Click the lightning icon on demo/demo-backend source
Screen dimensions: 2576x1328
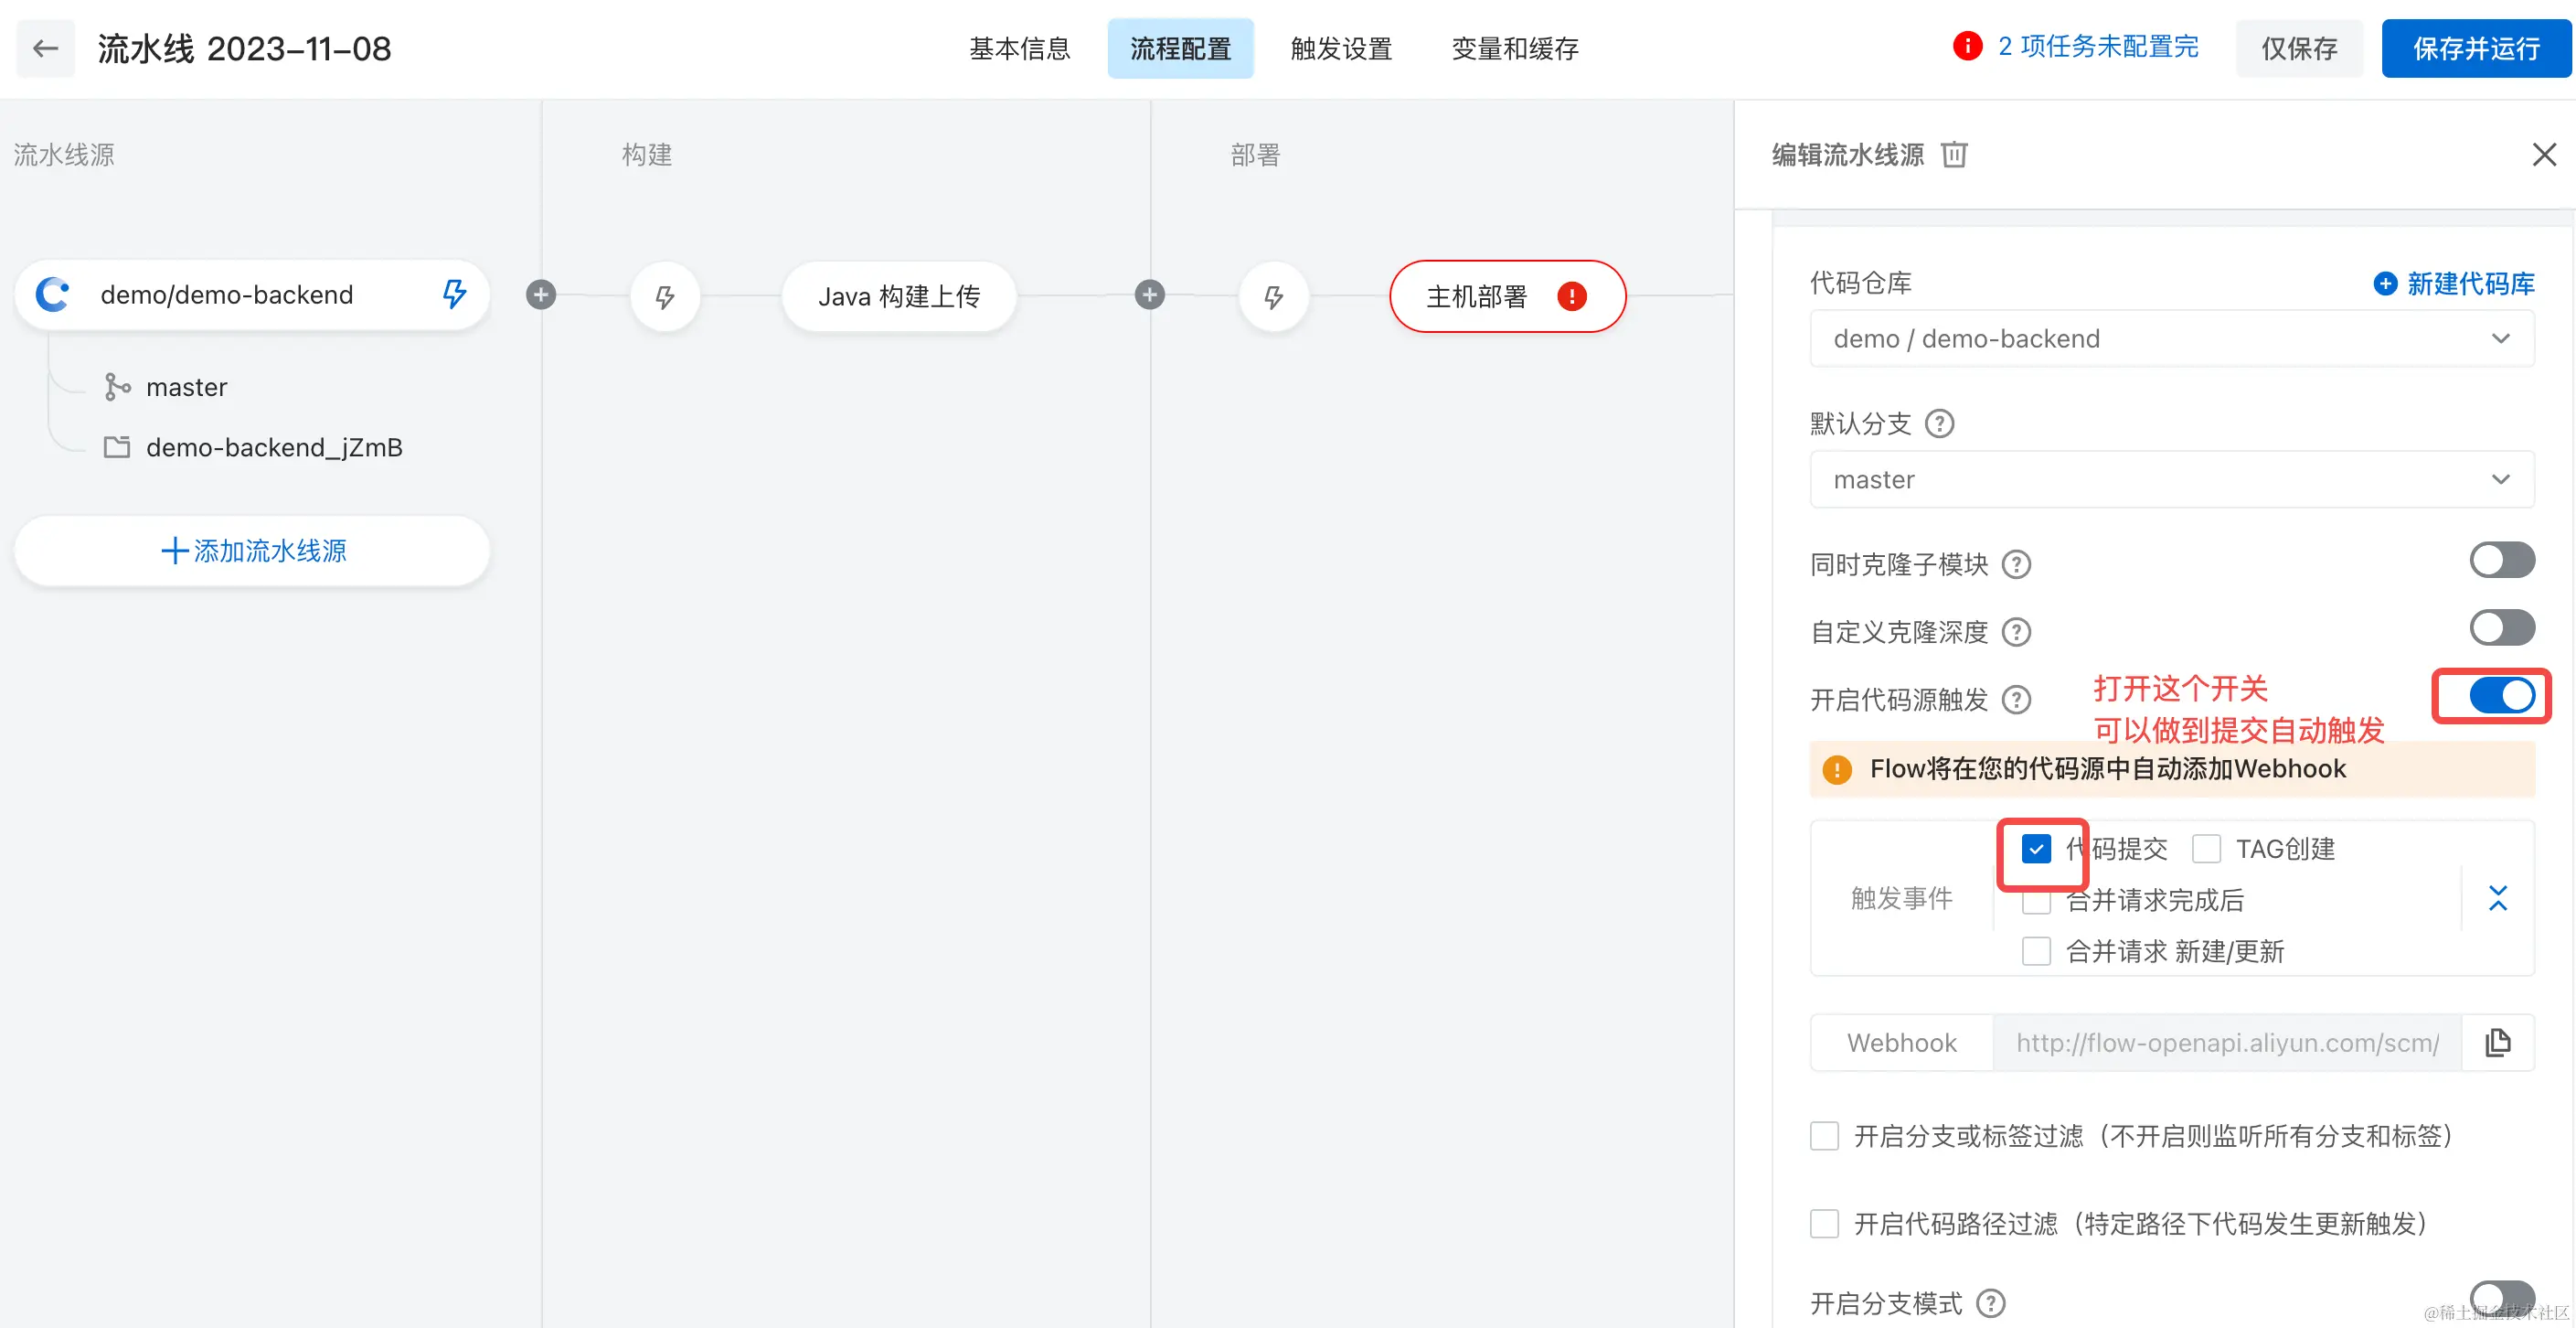[454, 295]
